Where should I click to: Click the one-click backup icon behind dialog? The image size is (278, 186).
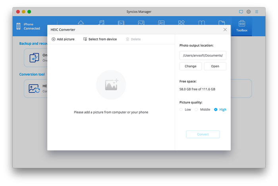click(34, 58)
